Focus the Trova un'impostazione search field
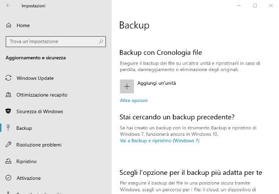279x194 pixels. pyautogui.click(x=56, y=41)
